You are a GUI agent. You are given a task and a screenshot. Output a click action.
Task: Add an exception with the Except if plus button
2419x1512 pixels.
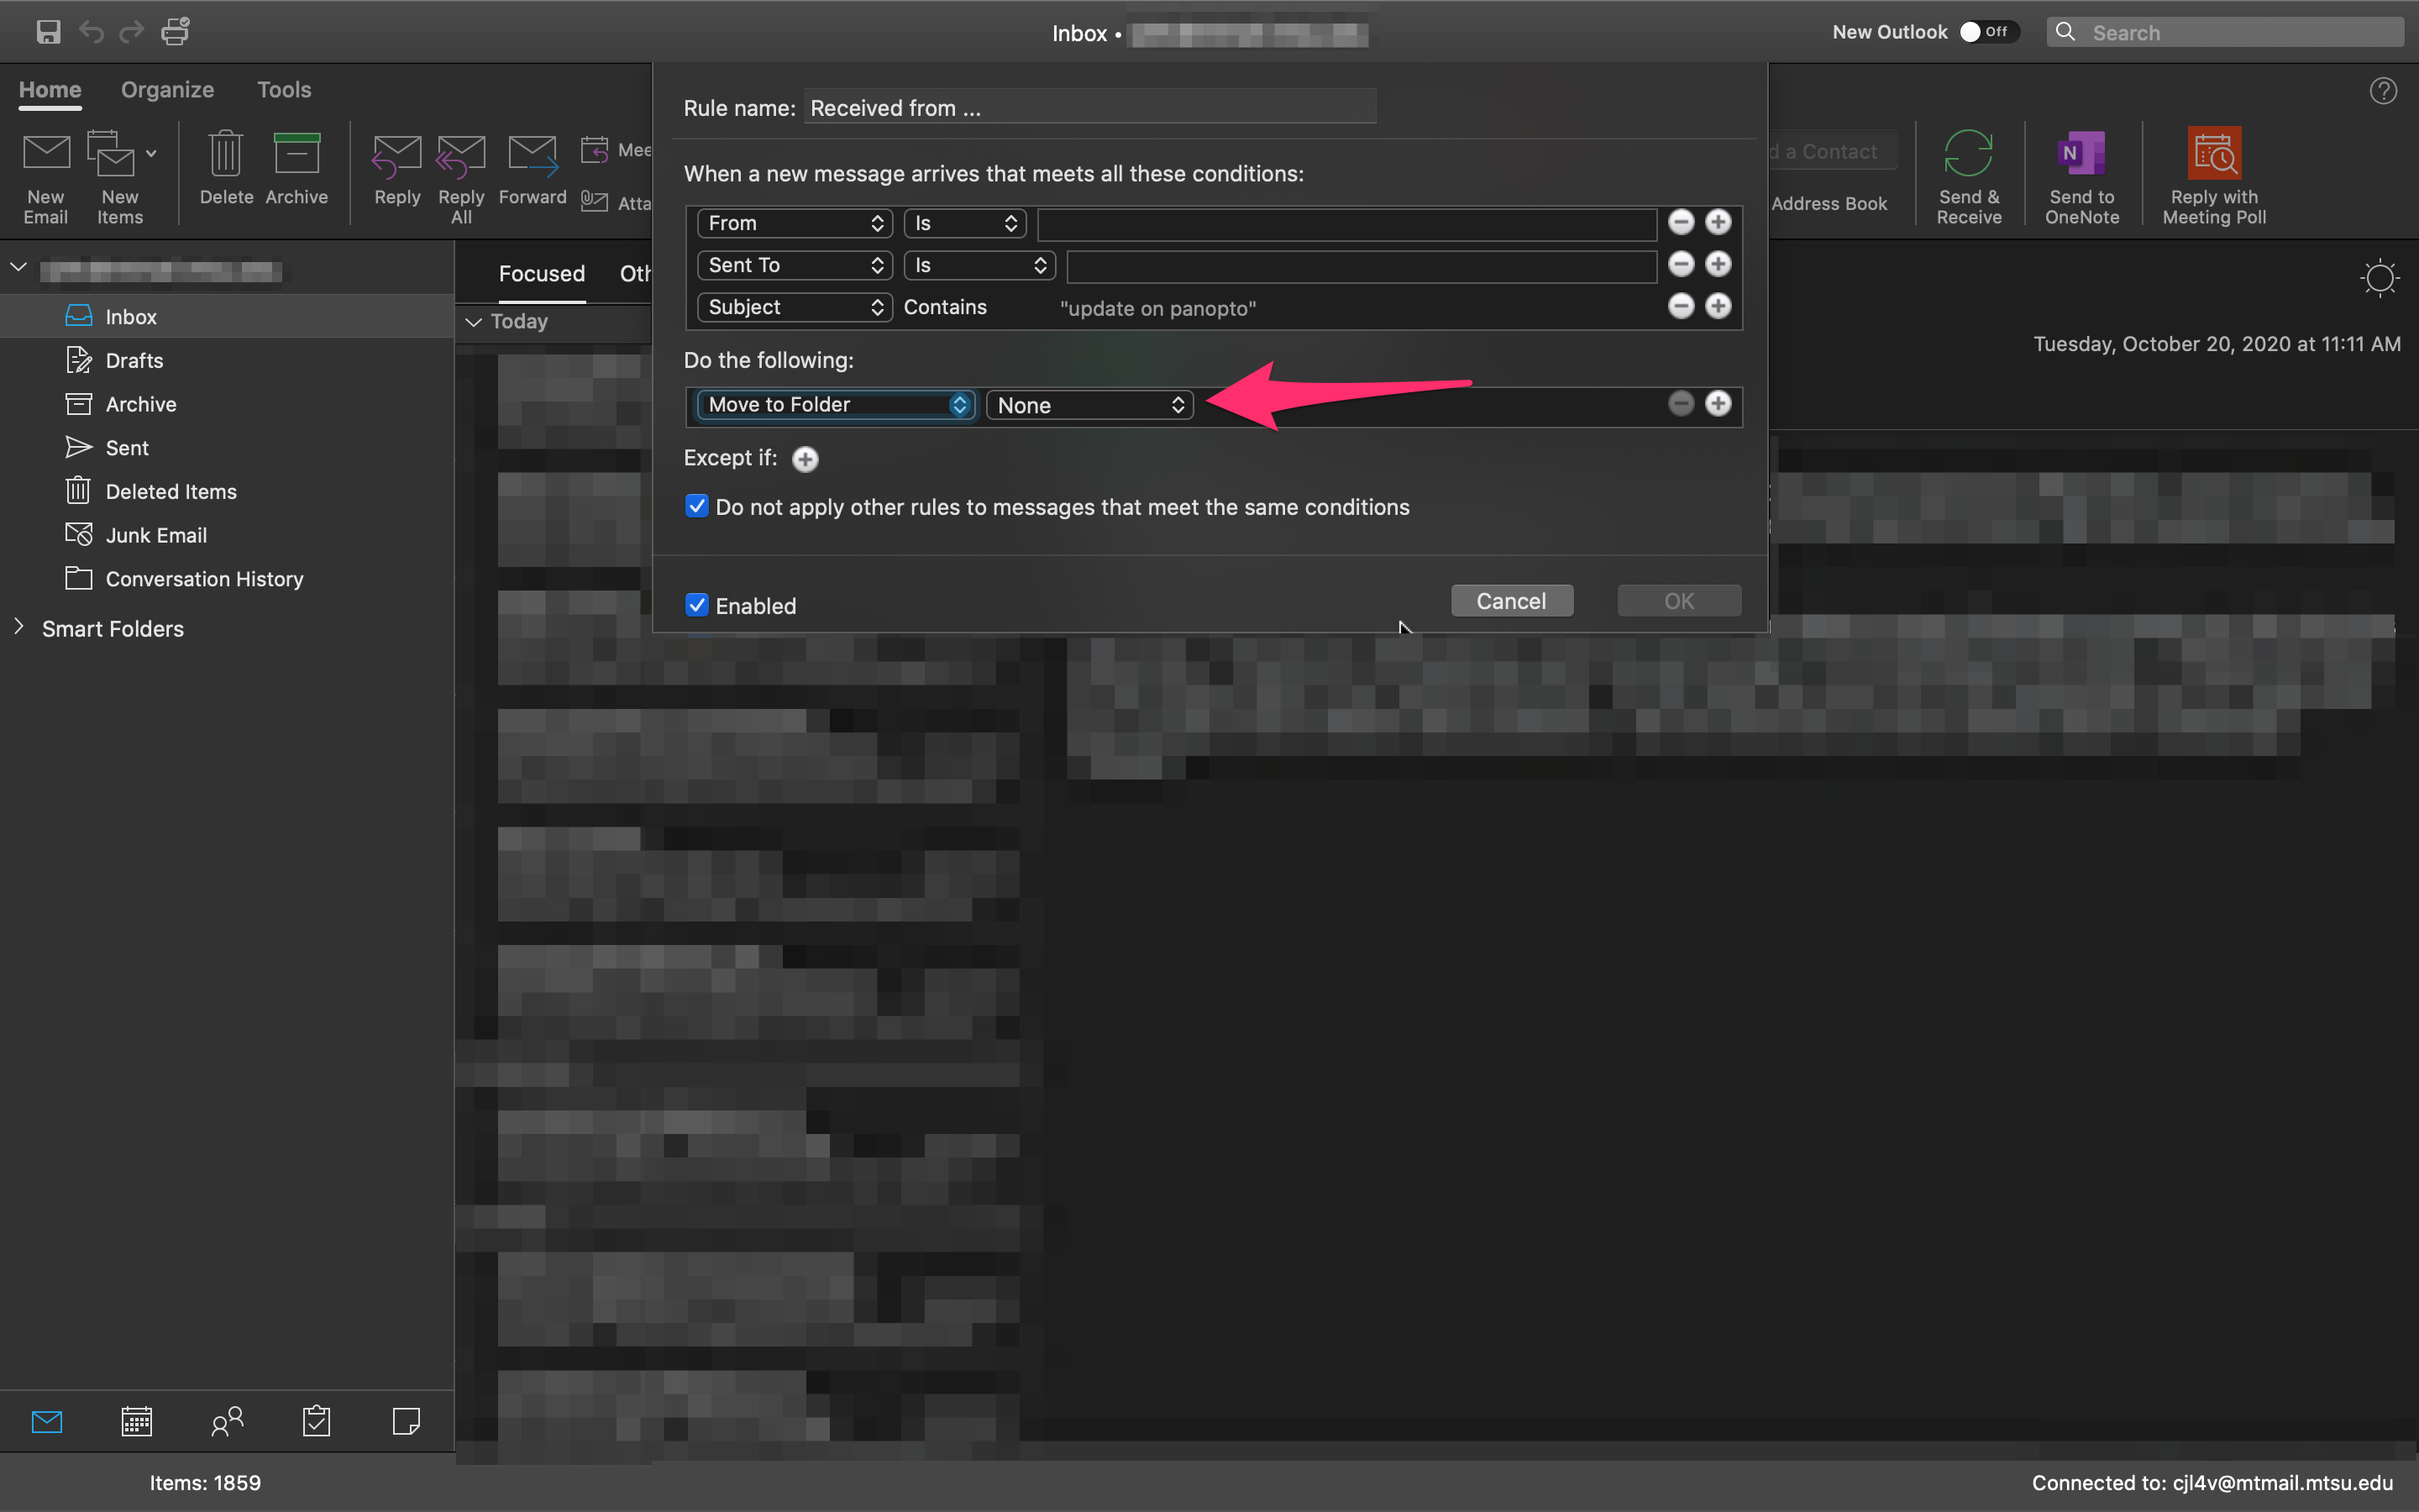pyautogui.click(x=805, y=459)
